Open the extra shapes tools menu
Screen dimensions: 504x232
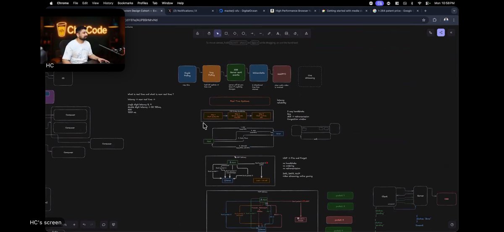(306, 33)
